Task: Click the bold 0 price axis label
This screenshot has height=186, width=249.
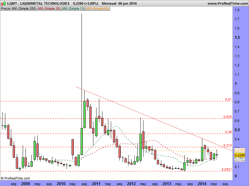Action: click(x=236, y=176)
